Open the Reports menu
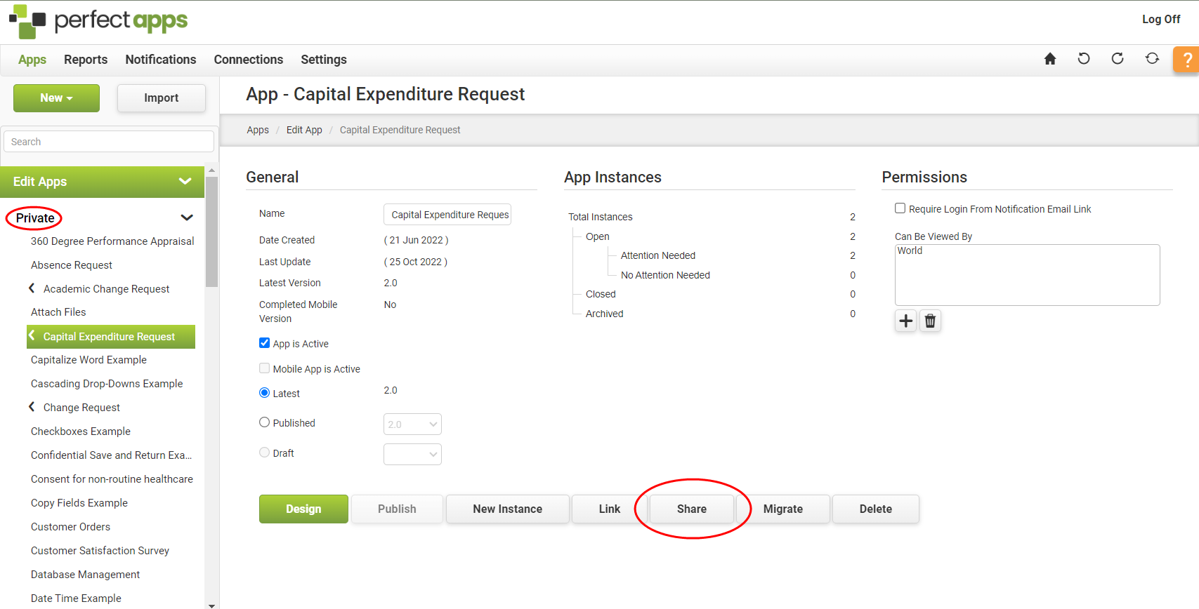The height and width of the screenshot is (609, 1199). click(86, 60)
